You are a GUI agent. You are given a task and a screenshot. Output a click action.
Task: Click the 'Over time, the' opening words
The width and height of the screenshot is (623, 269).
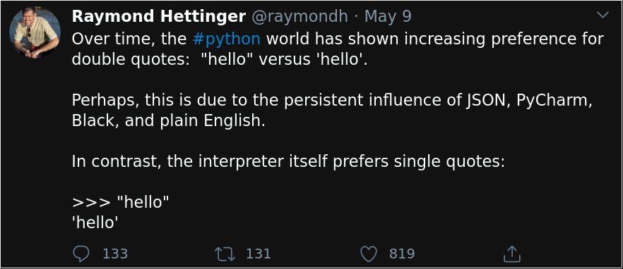click(x=129, y=39)
